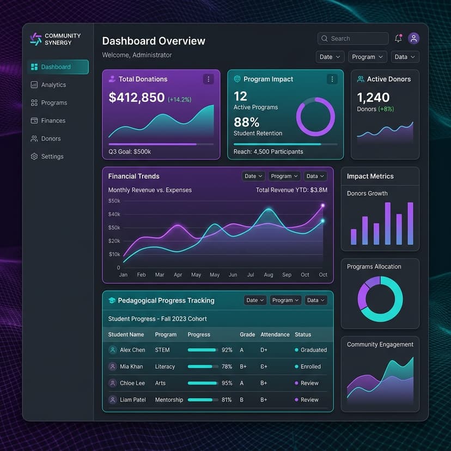Open Financial Trends Data dropdown
Viewport: 451px width, 451px height.
[315, 176]
